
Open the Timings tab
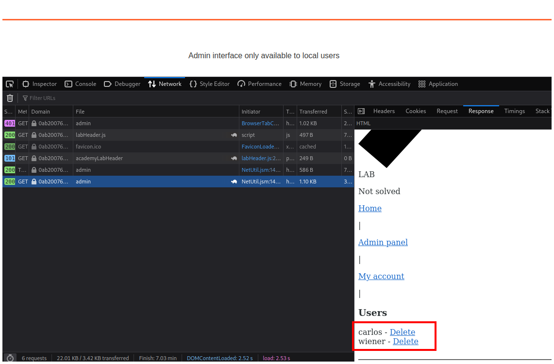pyautogui.click(x=514, y=111)
